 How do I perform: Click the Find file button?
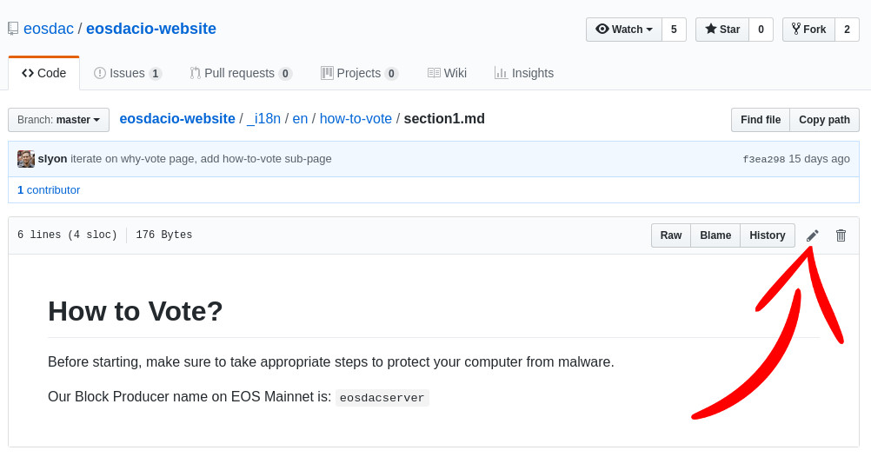tap(761, 120)
